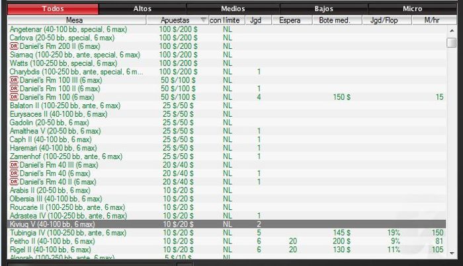Viewport: 463px width, 266px height.
Task: Sort by Bote med. column header
Action: pyautogui.click(x=337, y=20)
